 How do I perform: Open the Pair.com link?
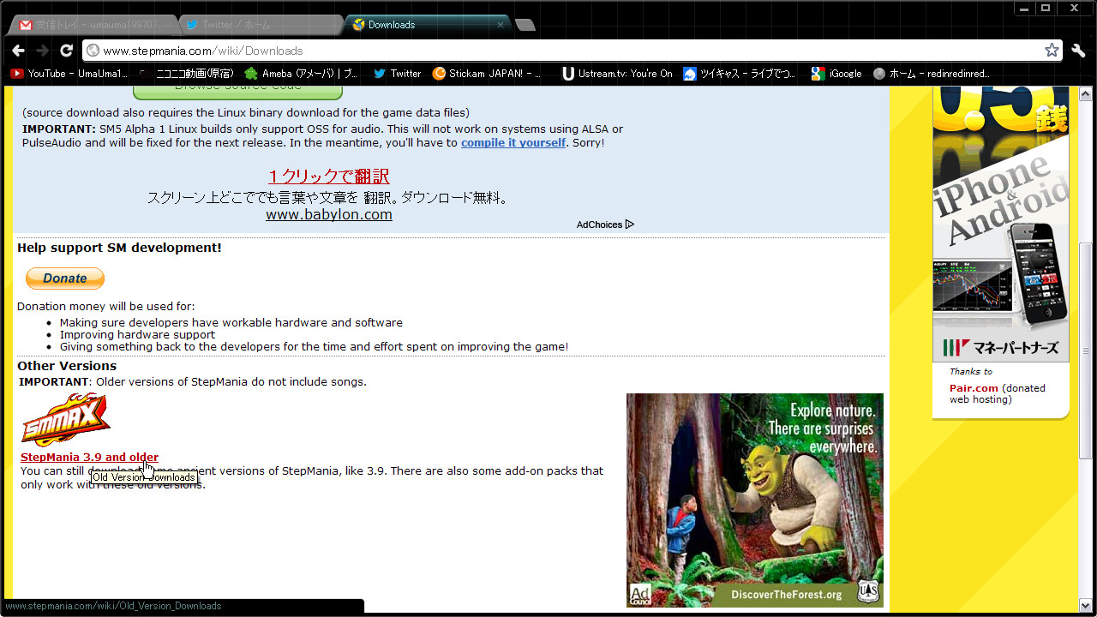pyautogui.click(x=974, y=388)
